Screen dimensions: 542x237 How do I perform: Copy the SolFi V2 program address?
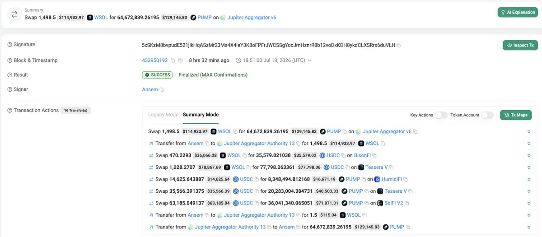(x=407, y=203)
